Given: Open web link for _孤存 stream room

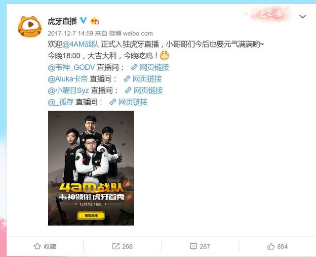Looking at the screenshot, I should [x=128, y=102].
